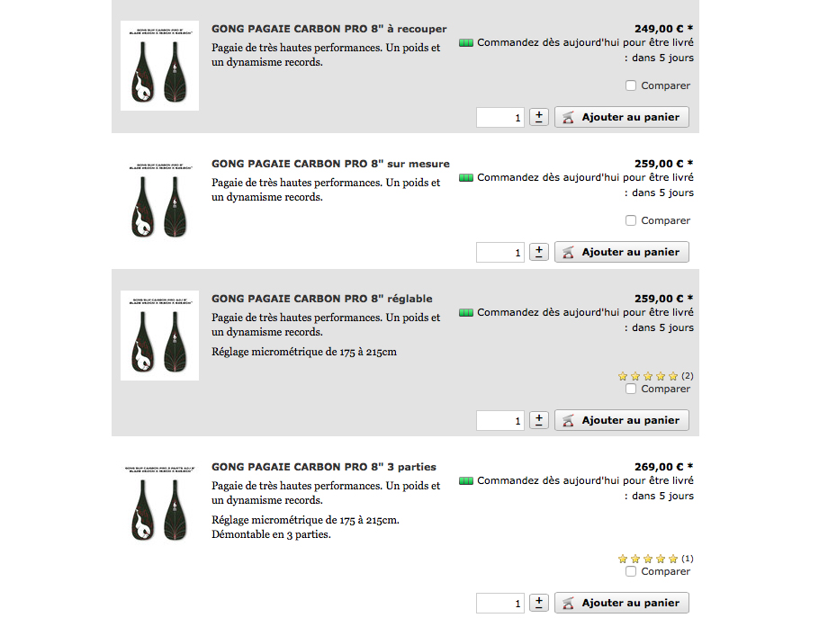Click cart icon for '3 parties' paddle
819x618 pixels.
pos(568,603)
